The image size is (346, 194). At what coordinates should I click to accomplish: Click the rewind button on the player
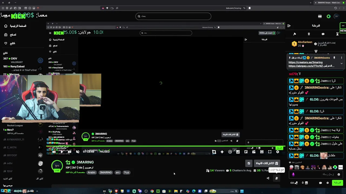pos(54,152)
